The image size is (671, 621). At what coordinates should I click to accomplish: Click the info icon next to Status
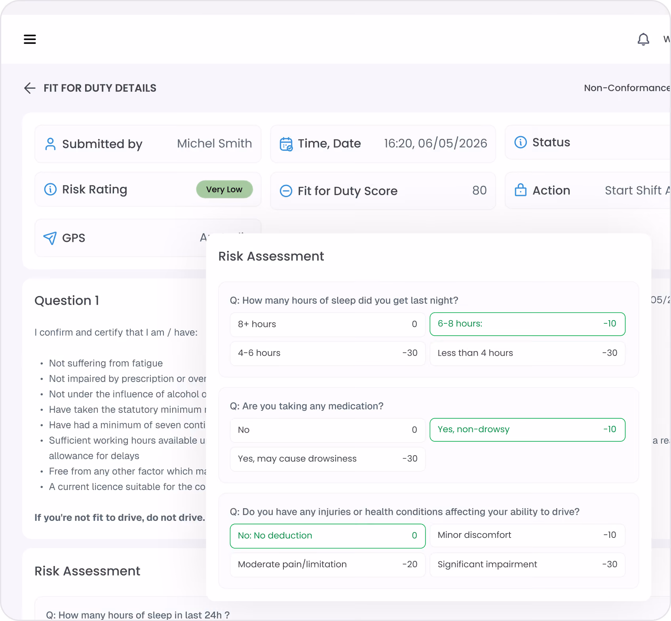(521, 142)
